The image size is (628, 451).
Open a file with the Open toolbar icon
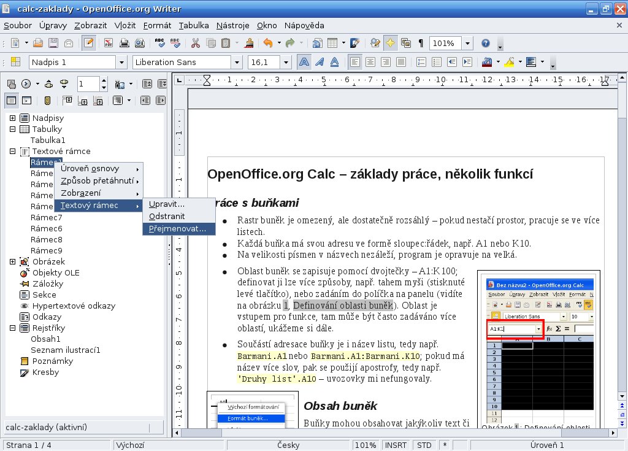tap(38, 43)
